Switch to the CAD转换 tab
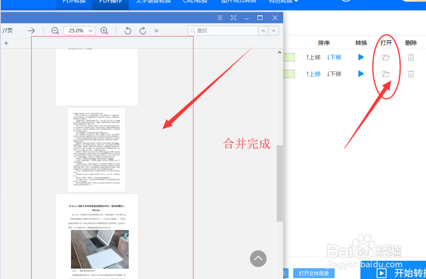This screenshot has width=426, height=279. (x=195, y=1)
